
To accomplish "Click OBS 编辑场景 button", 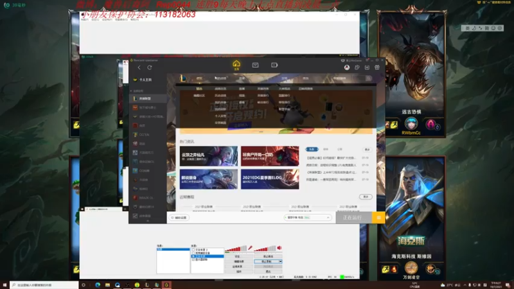I will 239,261.
